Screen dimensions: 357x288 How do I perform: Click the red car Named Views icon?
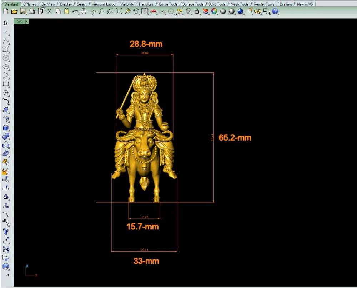[154, 11]
